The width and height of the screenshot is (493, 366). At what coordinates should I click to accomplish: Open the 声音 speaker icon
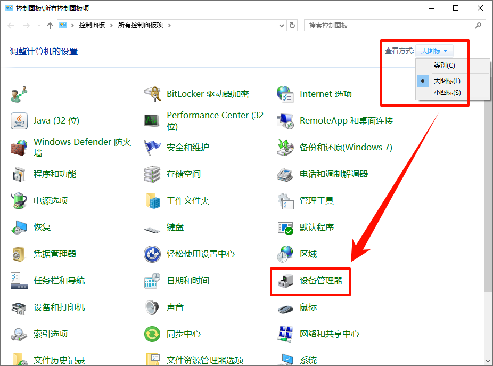tap(152, 307)
